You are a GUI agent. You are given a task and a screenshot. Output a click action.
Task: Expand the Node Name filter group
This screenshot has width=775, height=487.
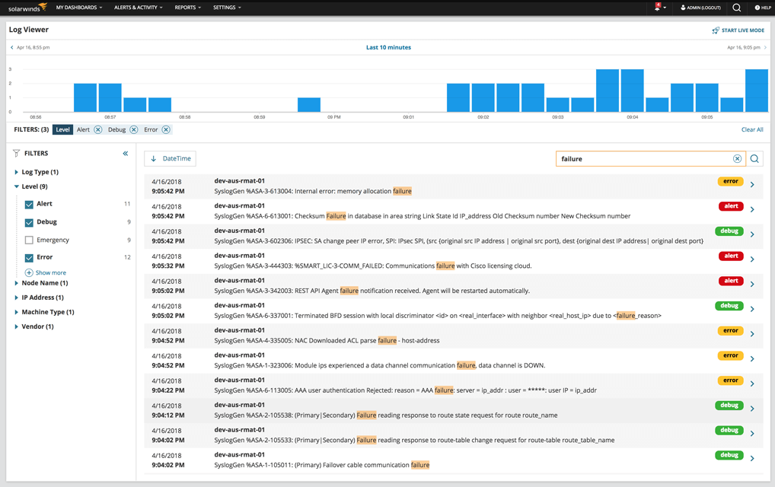(x=16, y=284)
